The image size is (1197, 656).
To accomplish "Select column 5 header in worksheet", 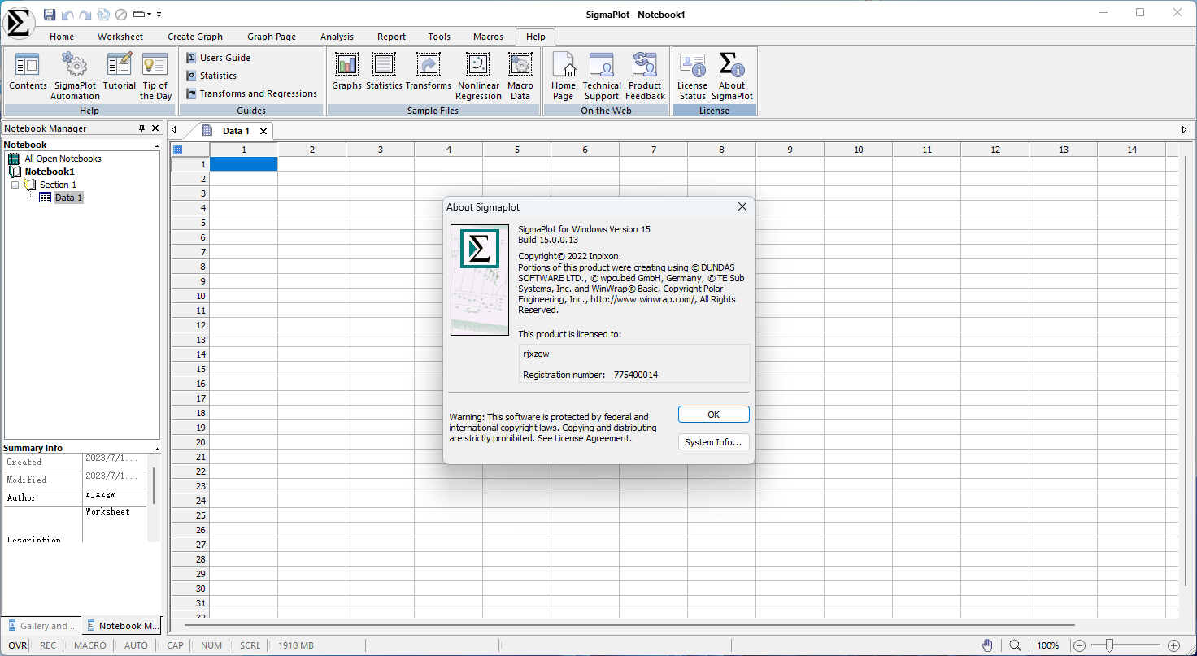I will [516, 150].
